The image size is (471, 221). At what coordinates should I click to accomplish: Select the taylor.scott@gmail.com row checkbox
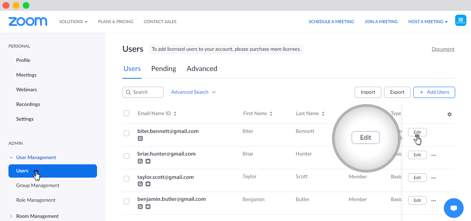click(x=126, y=179)
